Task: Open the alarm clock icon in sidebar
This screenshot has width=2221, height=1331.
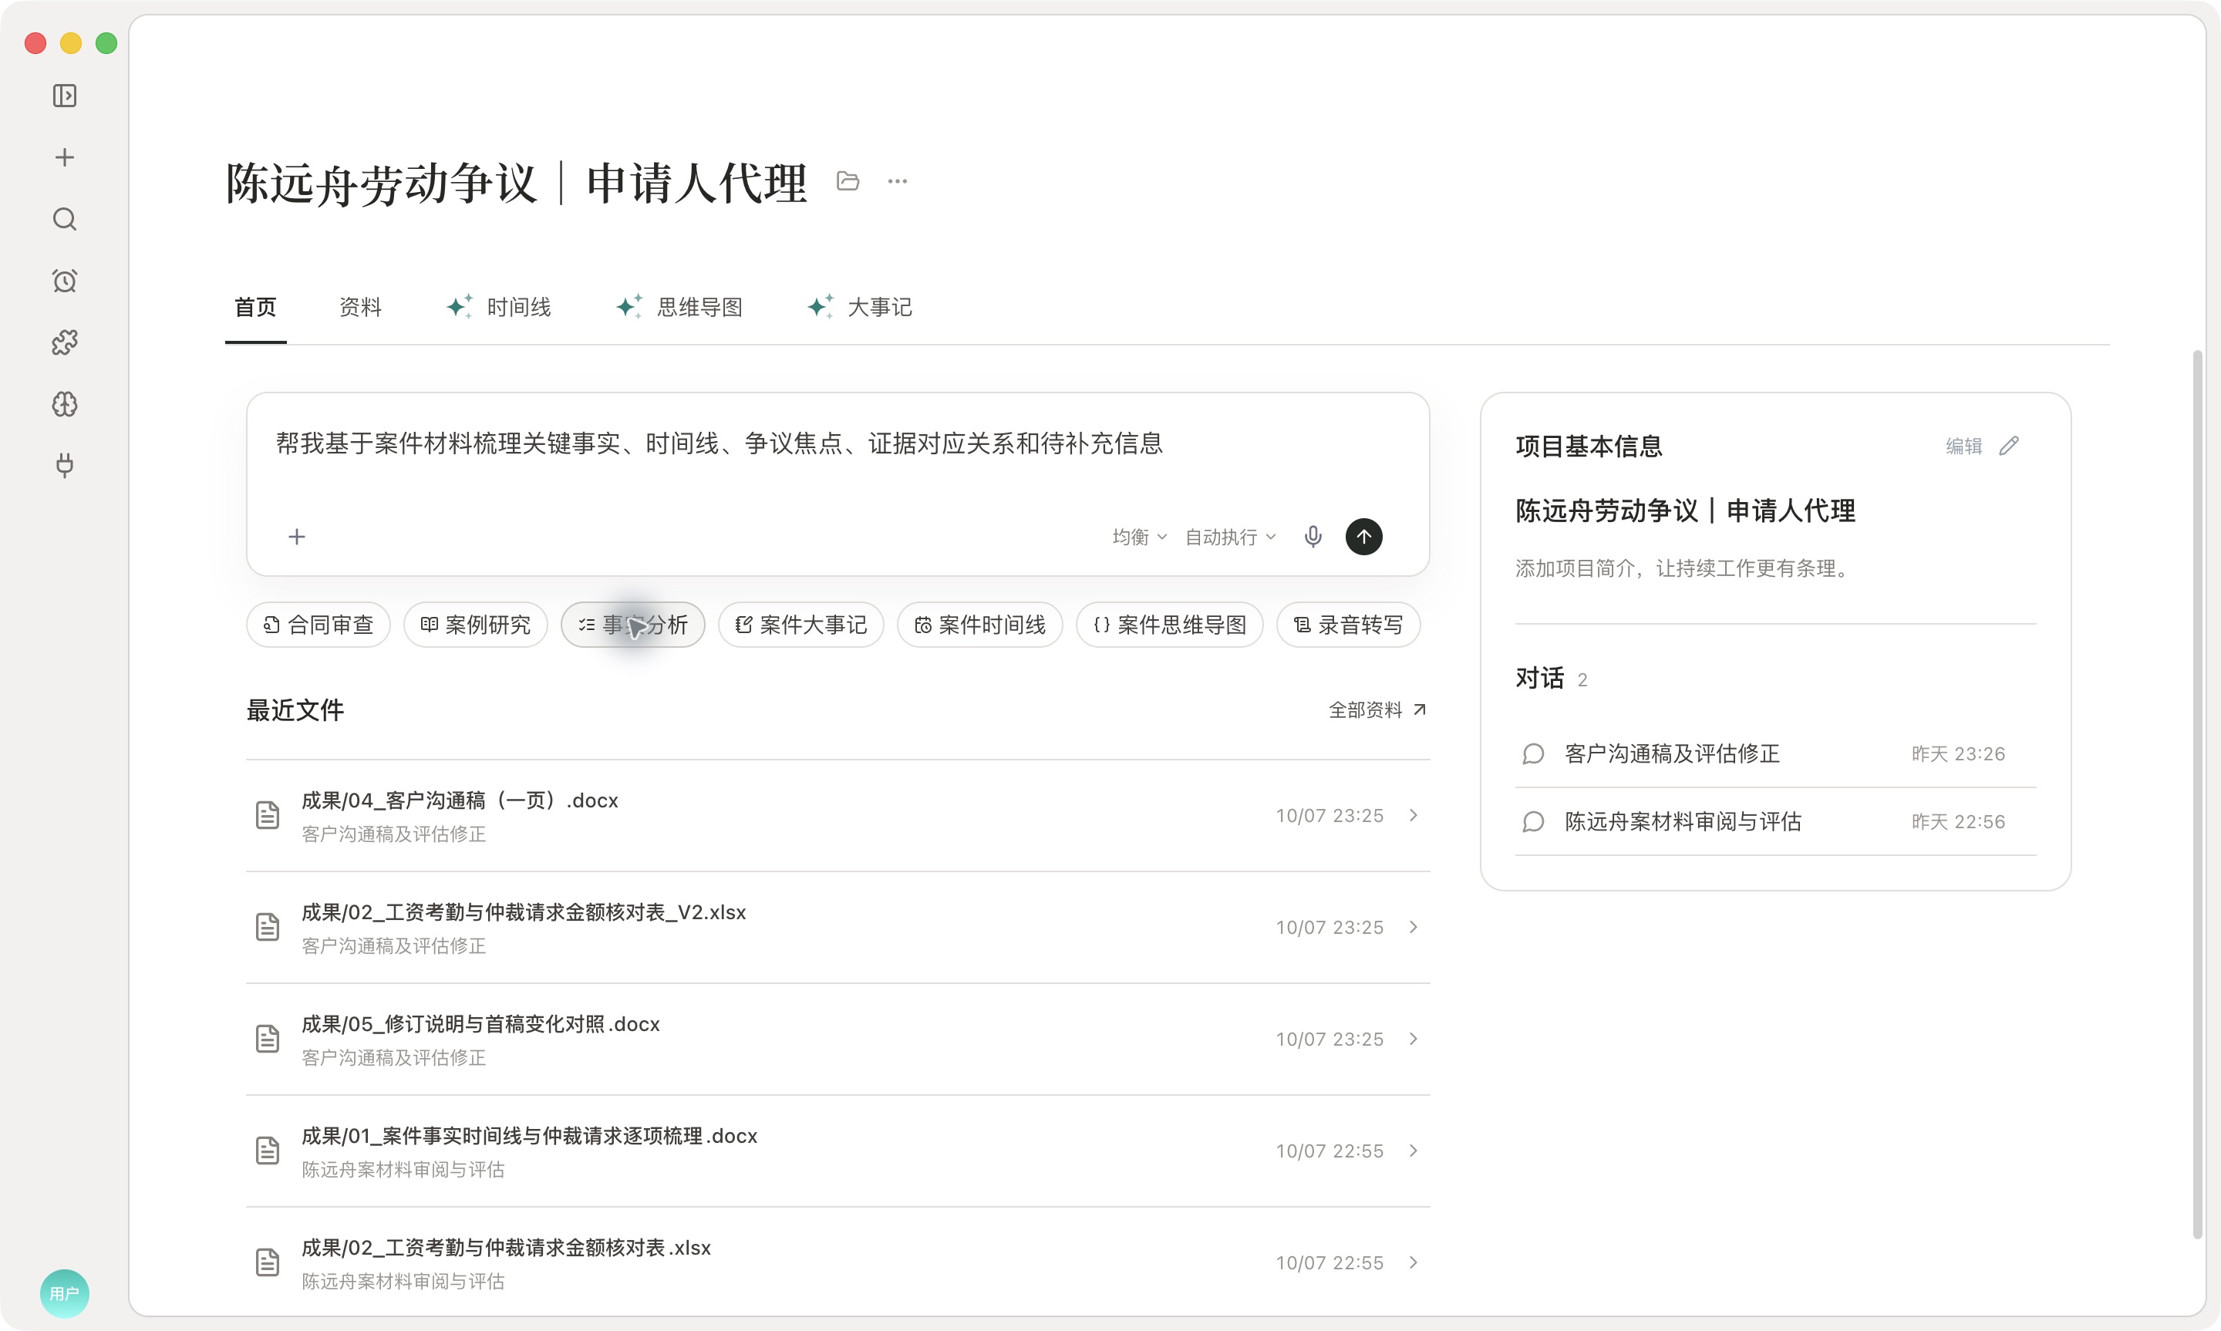Action: [x=65, y=281]
